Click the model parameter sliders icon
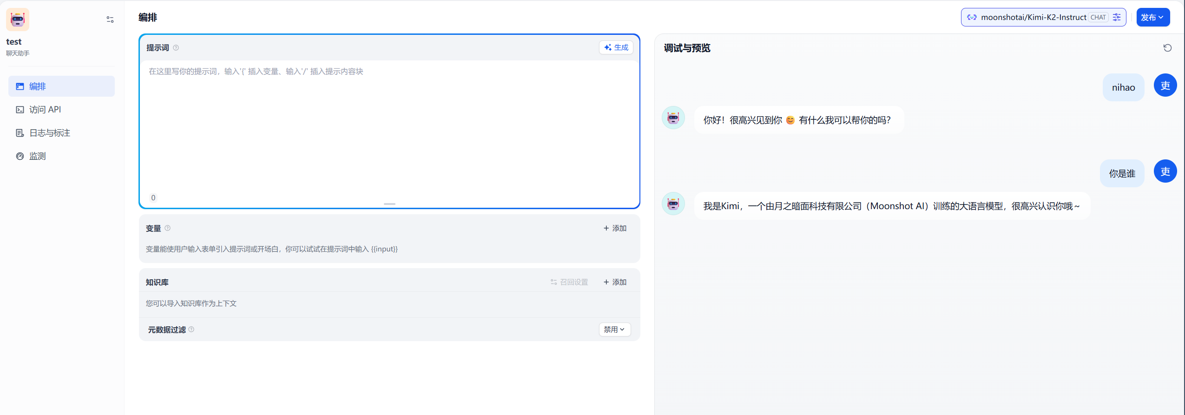This screenshot has height=415, width=1185. [x=1117, y=17]
